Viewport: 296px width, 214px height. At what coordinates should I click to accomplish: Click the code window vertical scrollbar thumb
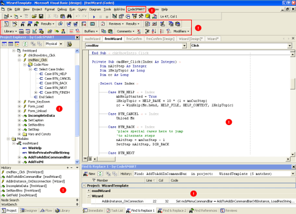[293, 84]
